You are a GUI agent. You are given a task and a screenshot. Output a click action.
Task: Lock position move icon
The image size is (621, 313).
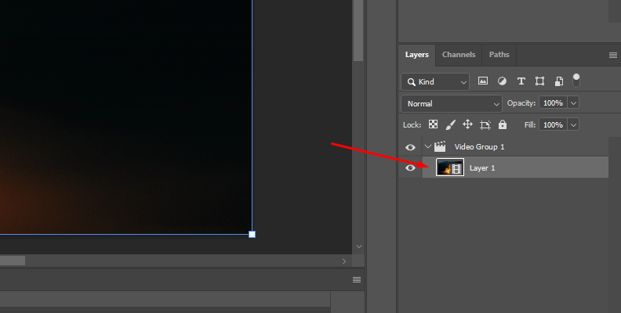pos(468,124)
